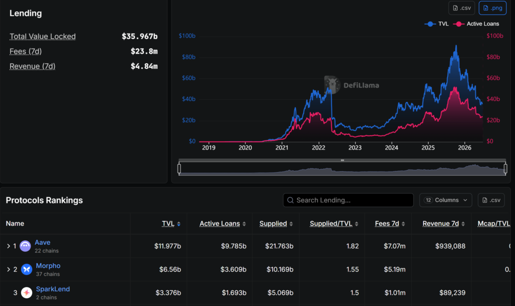Expand the Aave row chevron
Viewport: 515px width, 306px height.
pos(9,246)
